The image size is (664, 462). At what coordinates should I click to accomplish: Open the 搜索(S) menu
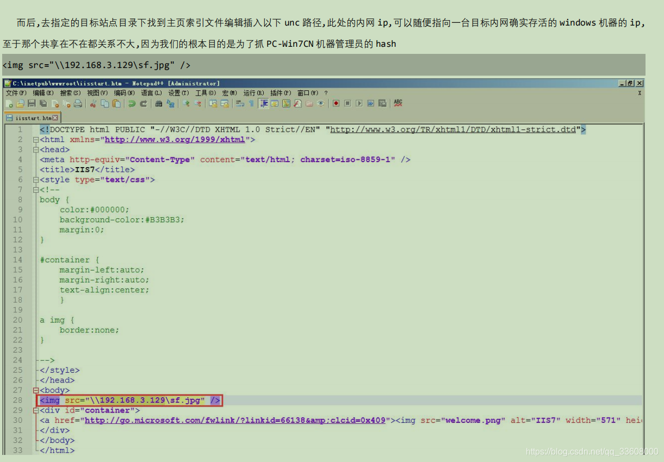click(70, 93)
